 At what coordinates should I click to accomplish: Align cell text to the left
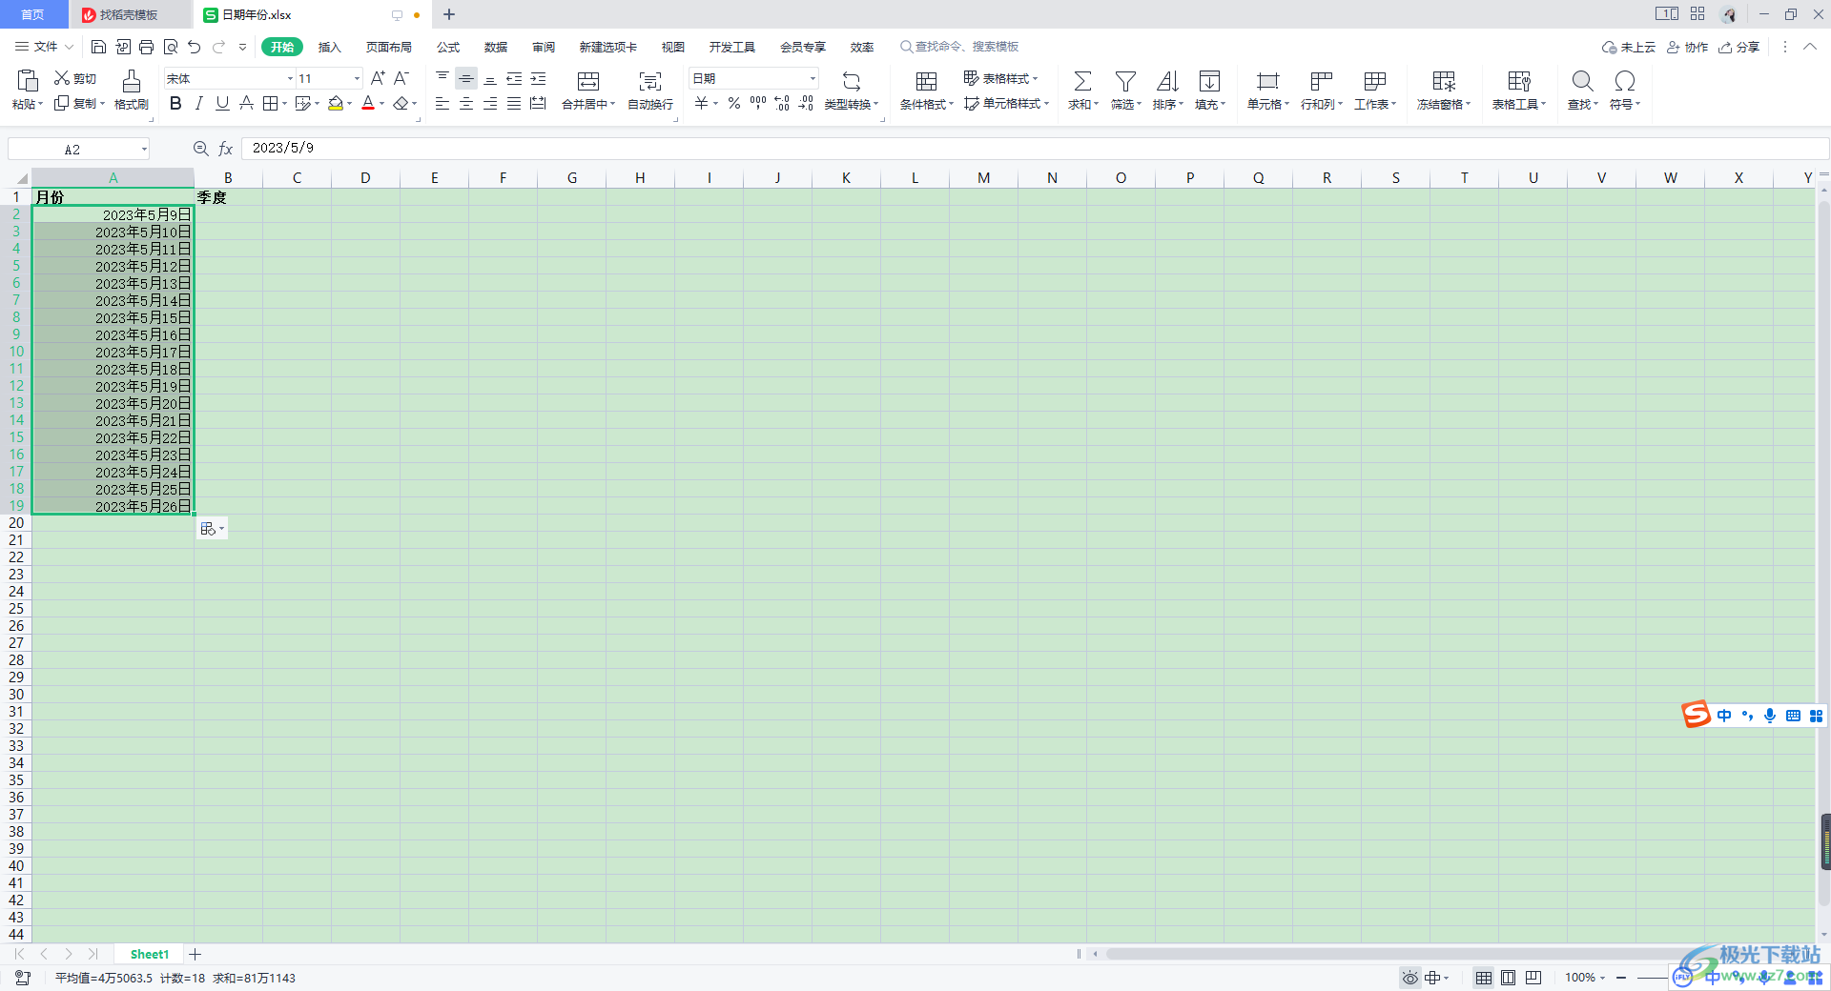[442, 103]
